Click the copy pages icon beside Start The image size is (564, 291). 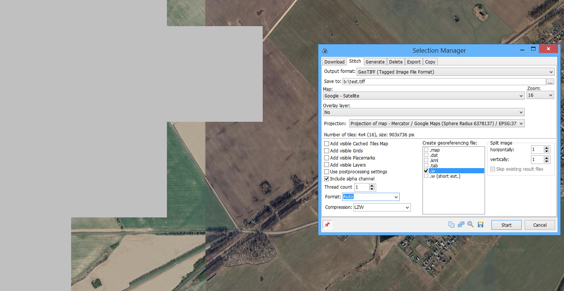[451, 225]
